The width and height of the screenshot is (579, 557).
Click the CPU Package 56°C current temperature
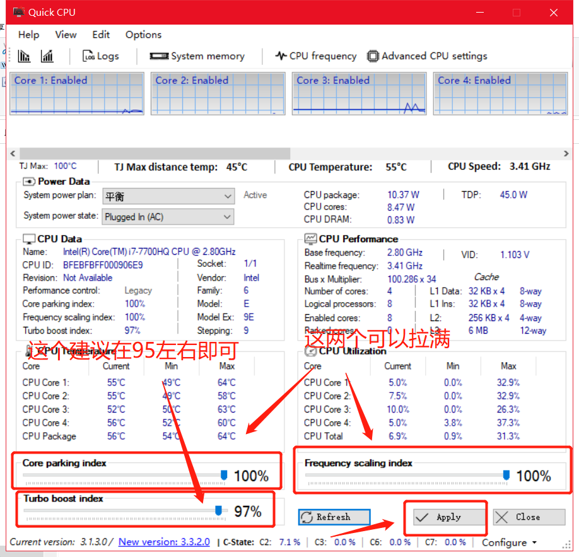tap(116, 437)
